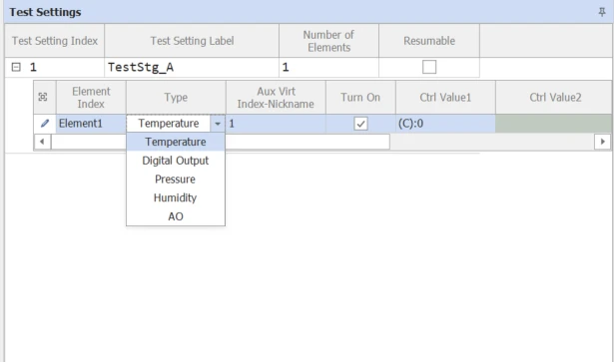Click the scroll right arrow of element grid
This screenshot has height=362, width=614.
(x=602, y=142)
